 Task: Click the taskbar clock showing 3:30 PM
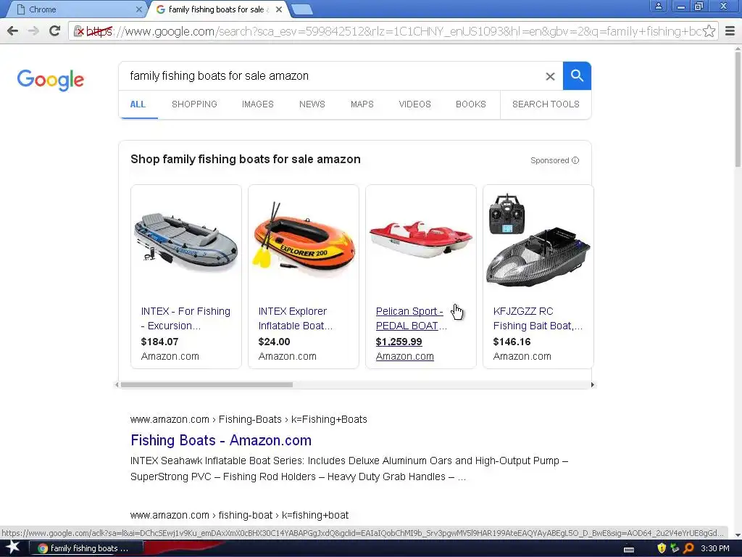[x=714, y=548]
